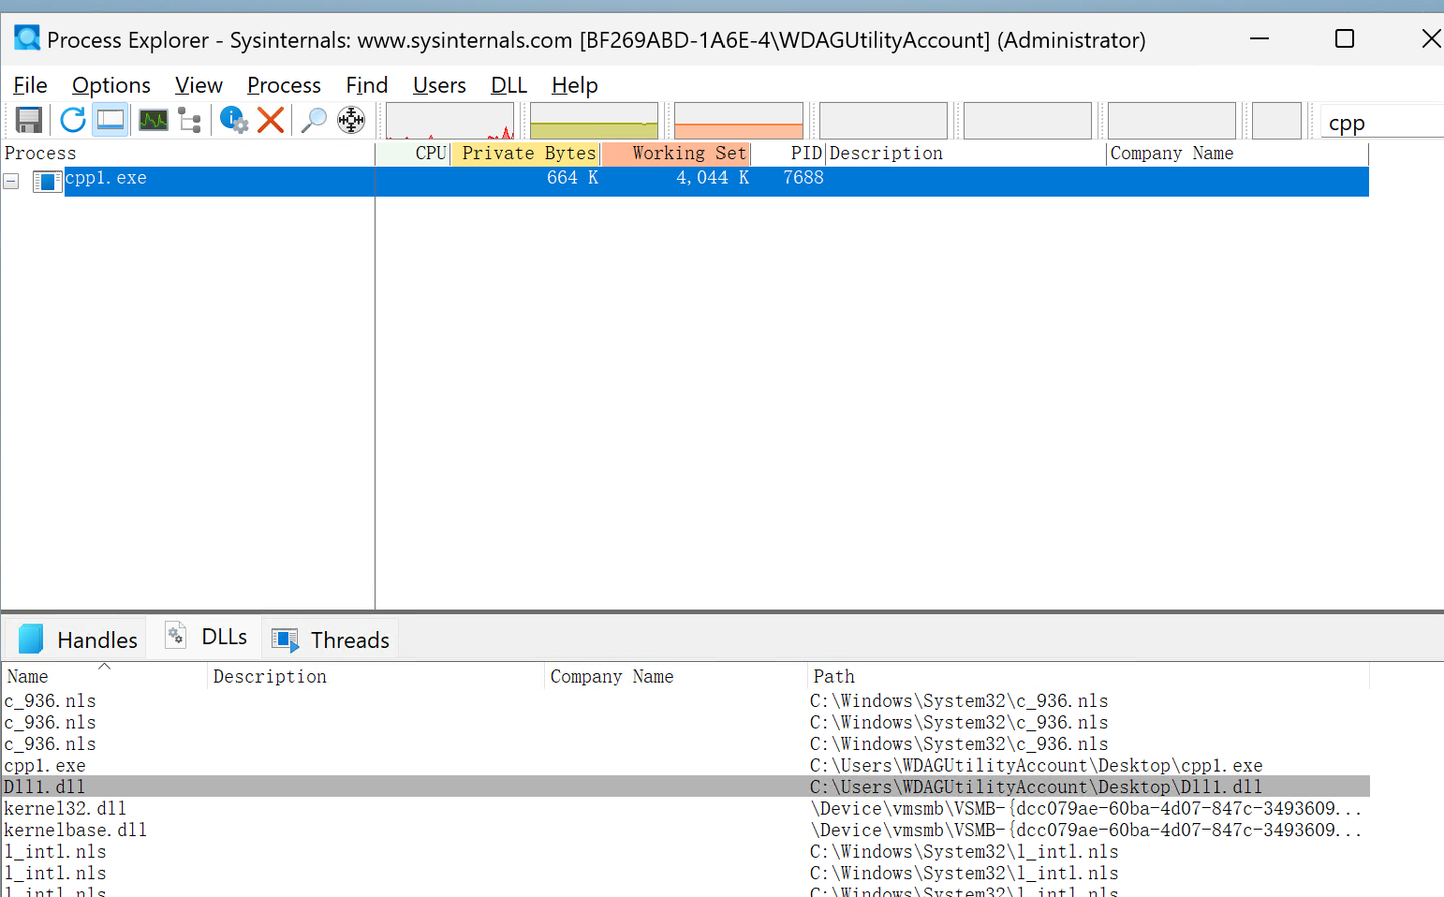
Task: Open the Help menu
Action: click(x=574, y=85)
